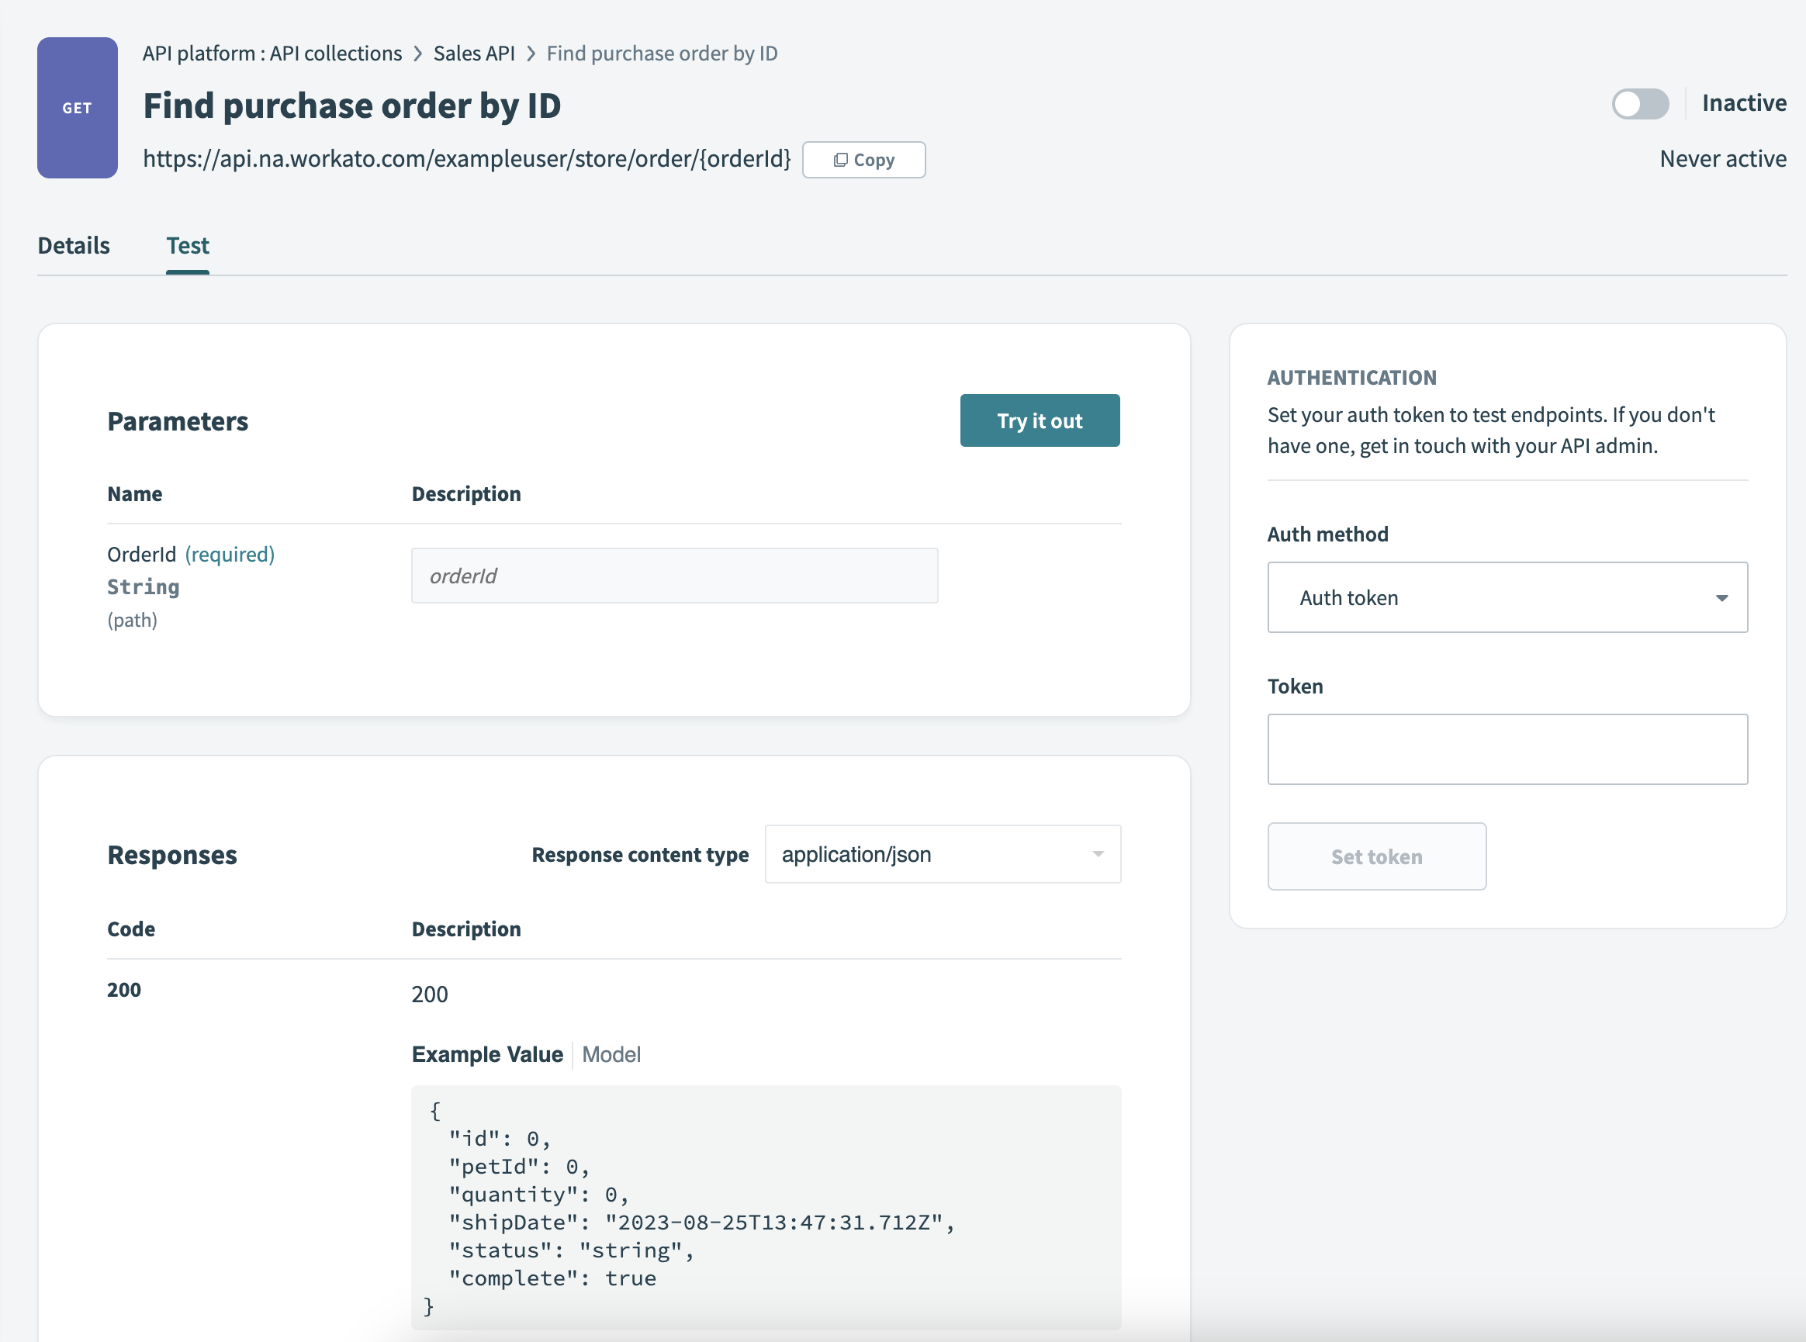1806x1342 pixels.
Task: Select the Example Value view
Action: 486,1053
